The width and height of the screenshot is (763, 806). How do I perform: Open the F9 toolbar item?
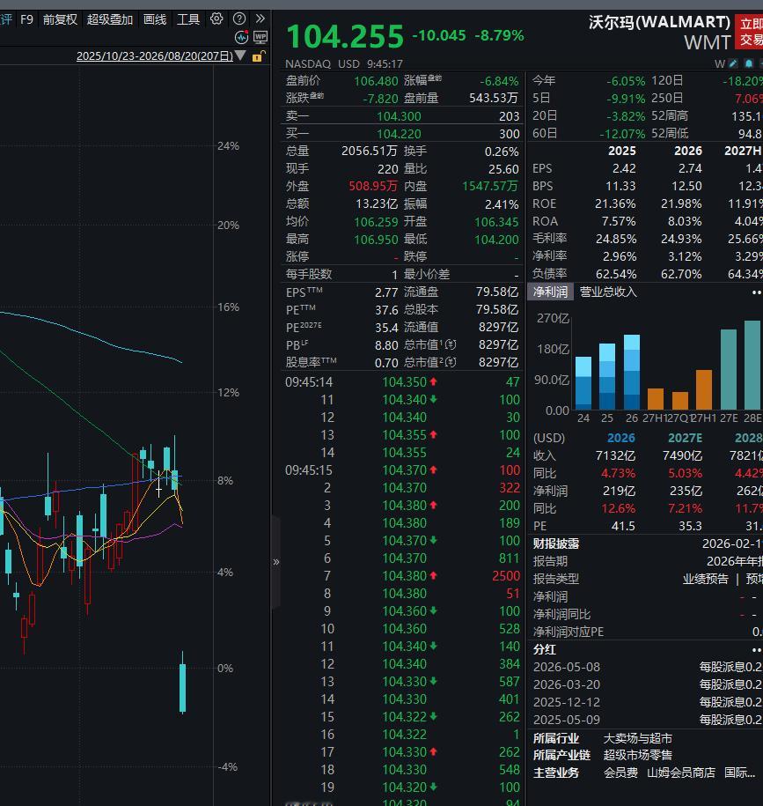click(x=26, y=19)
